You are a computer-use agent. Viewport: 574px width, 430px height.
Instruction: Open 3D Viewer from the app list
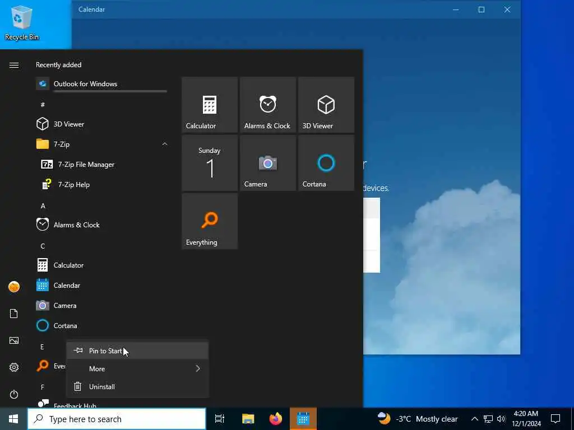click(x=102, y=124)
